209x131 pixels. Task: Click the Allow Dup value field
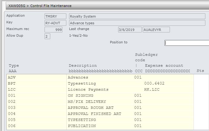point(47,36)
